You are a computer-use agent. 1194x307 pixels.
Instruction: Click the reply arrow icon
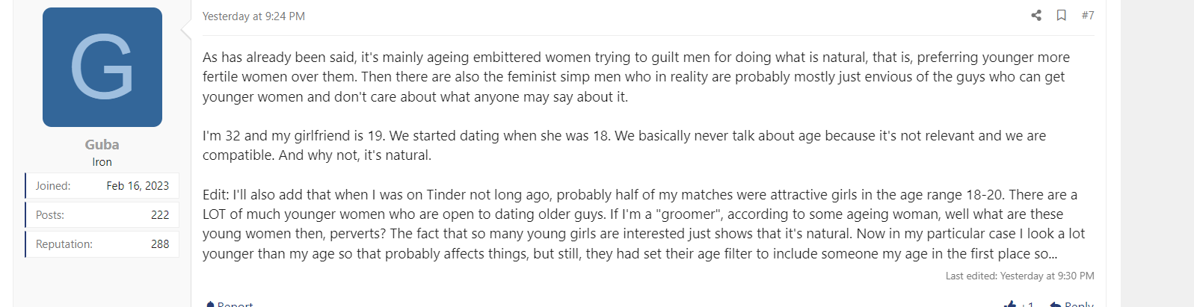(1055, 304)
